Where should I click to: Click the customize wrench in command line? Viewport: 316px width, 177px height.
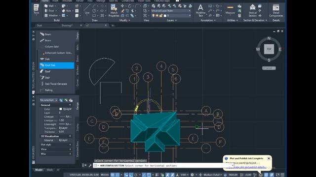pos(90,166)
